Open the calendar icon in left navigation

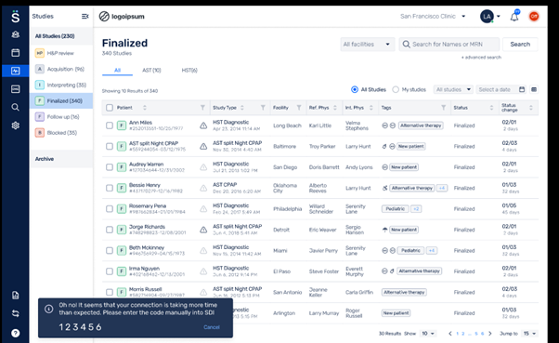tap(16, 53)
